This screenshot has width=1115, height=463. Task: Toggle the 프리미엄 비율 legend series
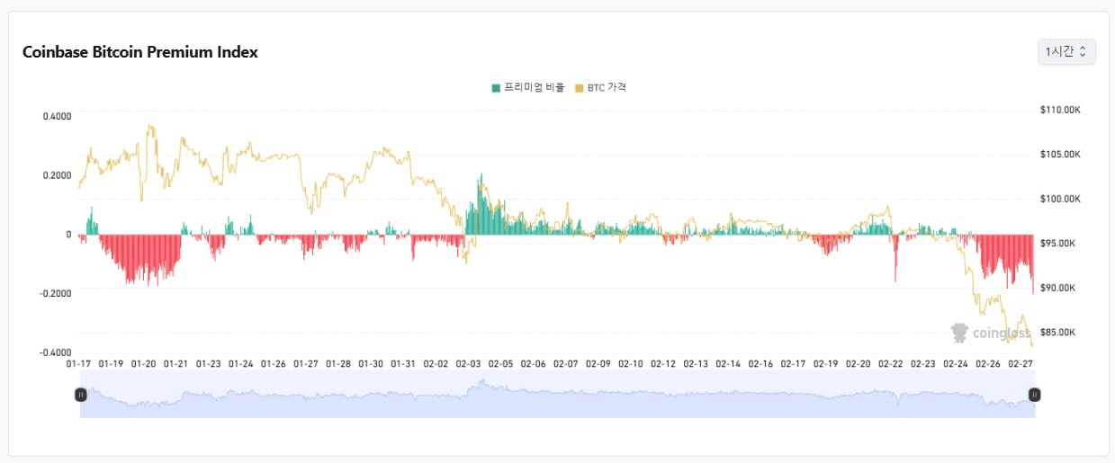click(x=528, y=87)
